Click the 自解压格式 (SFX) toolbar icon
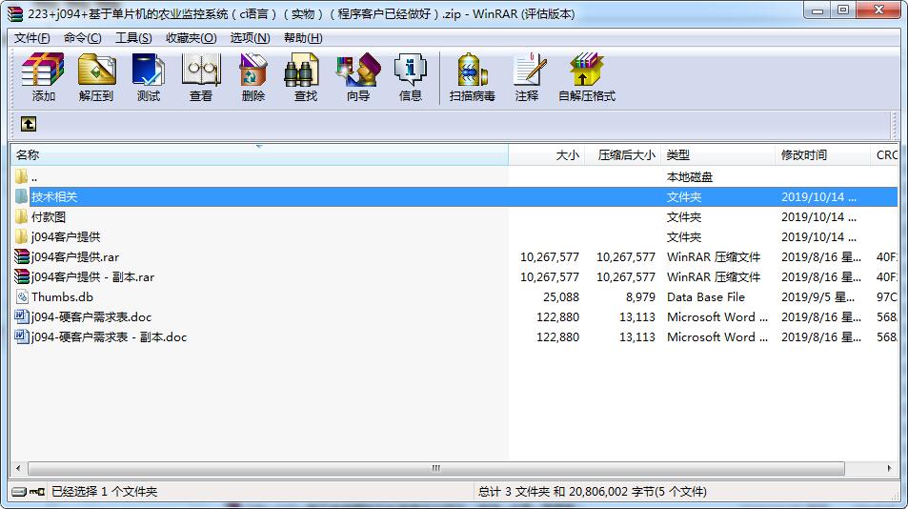 pos(586,71)
